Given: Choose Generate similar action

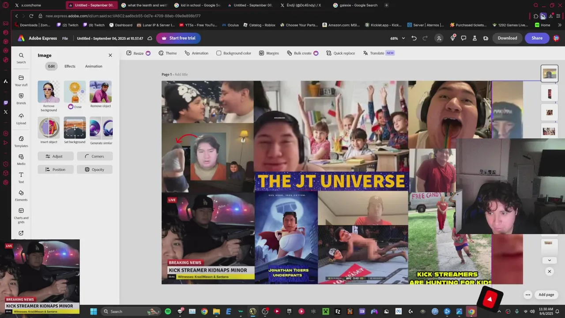Looking at the screenshot, I should click(x=101, y=131).
